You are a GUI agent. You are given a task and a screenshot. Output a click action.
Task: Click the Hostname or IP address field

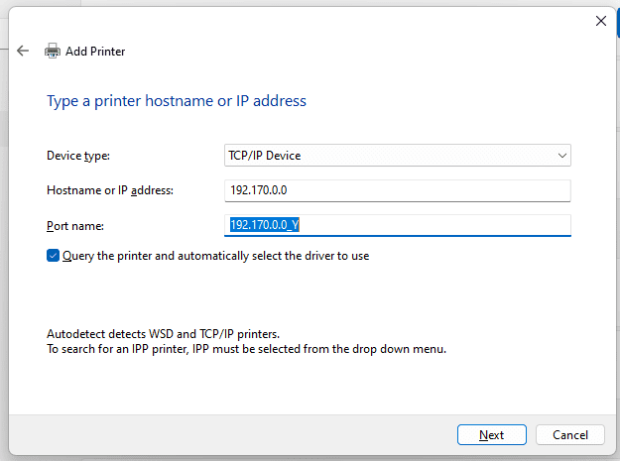point(397,190)
